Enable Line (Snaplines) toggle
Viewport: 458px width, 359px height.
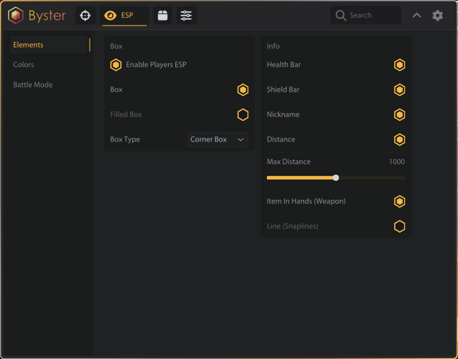tap(399, 226)
